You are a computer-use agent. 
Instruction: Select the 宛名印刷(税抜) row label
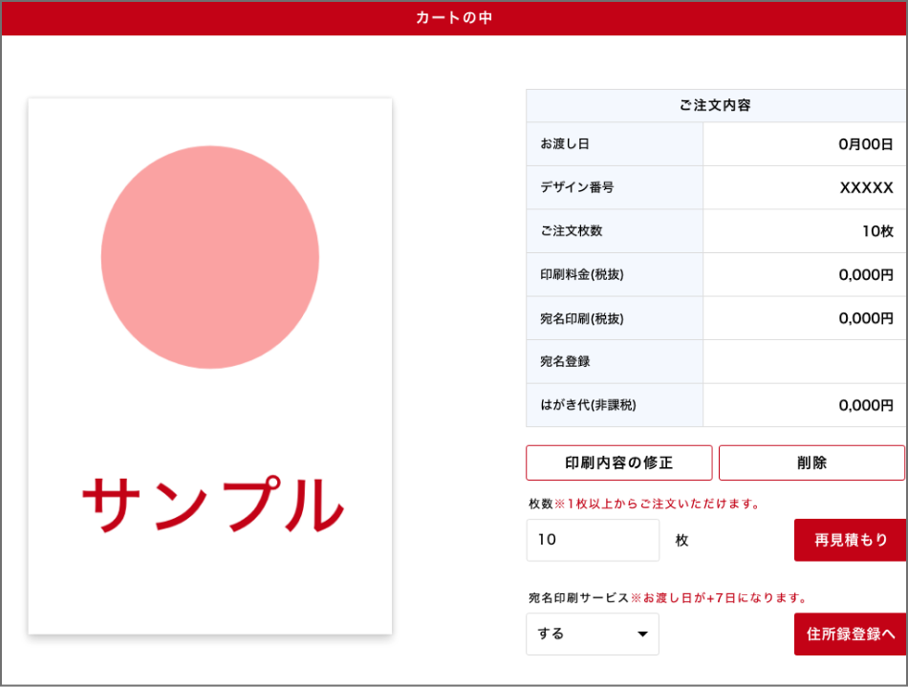[582, 318]
